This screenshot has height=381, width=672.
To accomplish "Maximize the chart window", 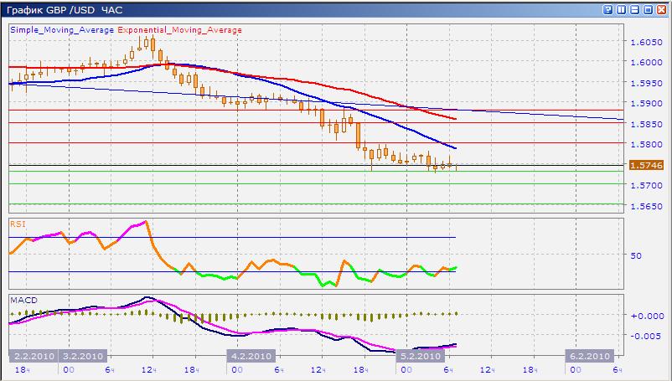I will pos(648,9).
